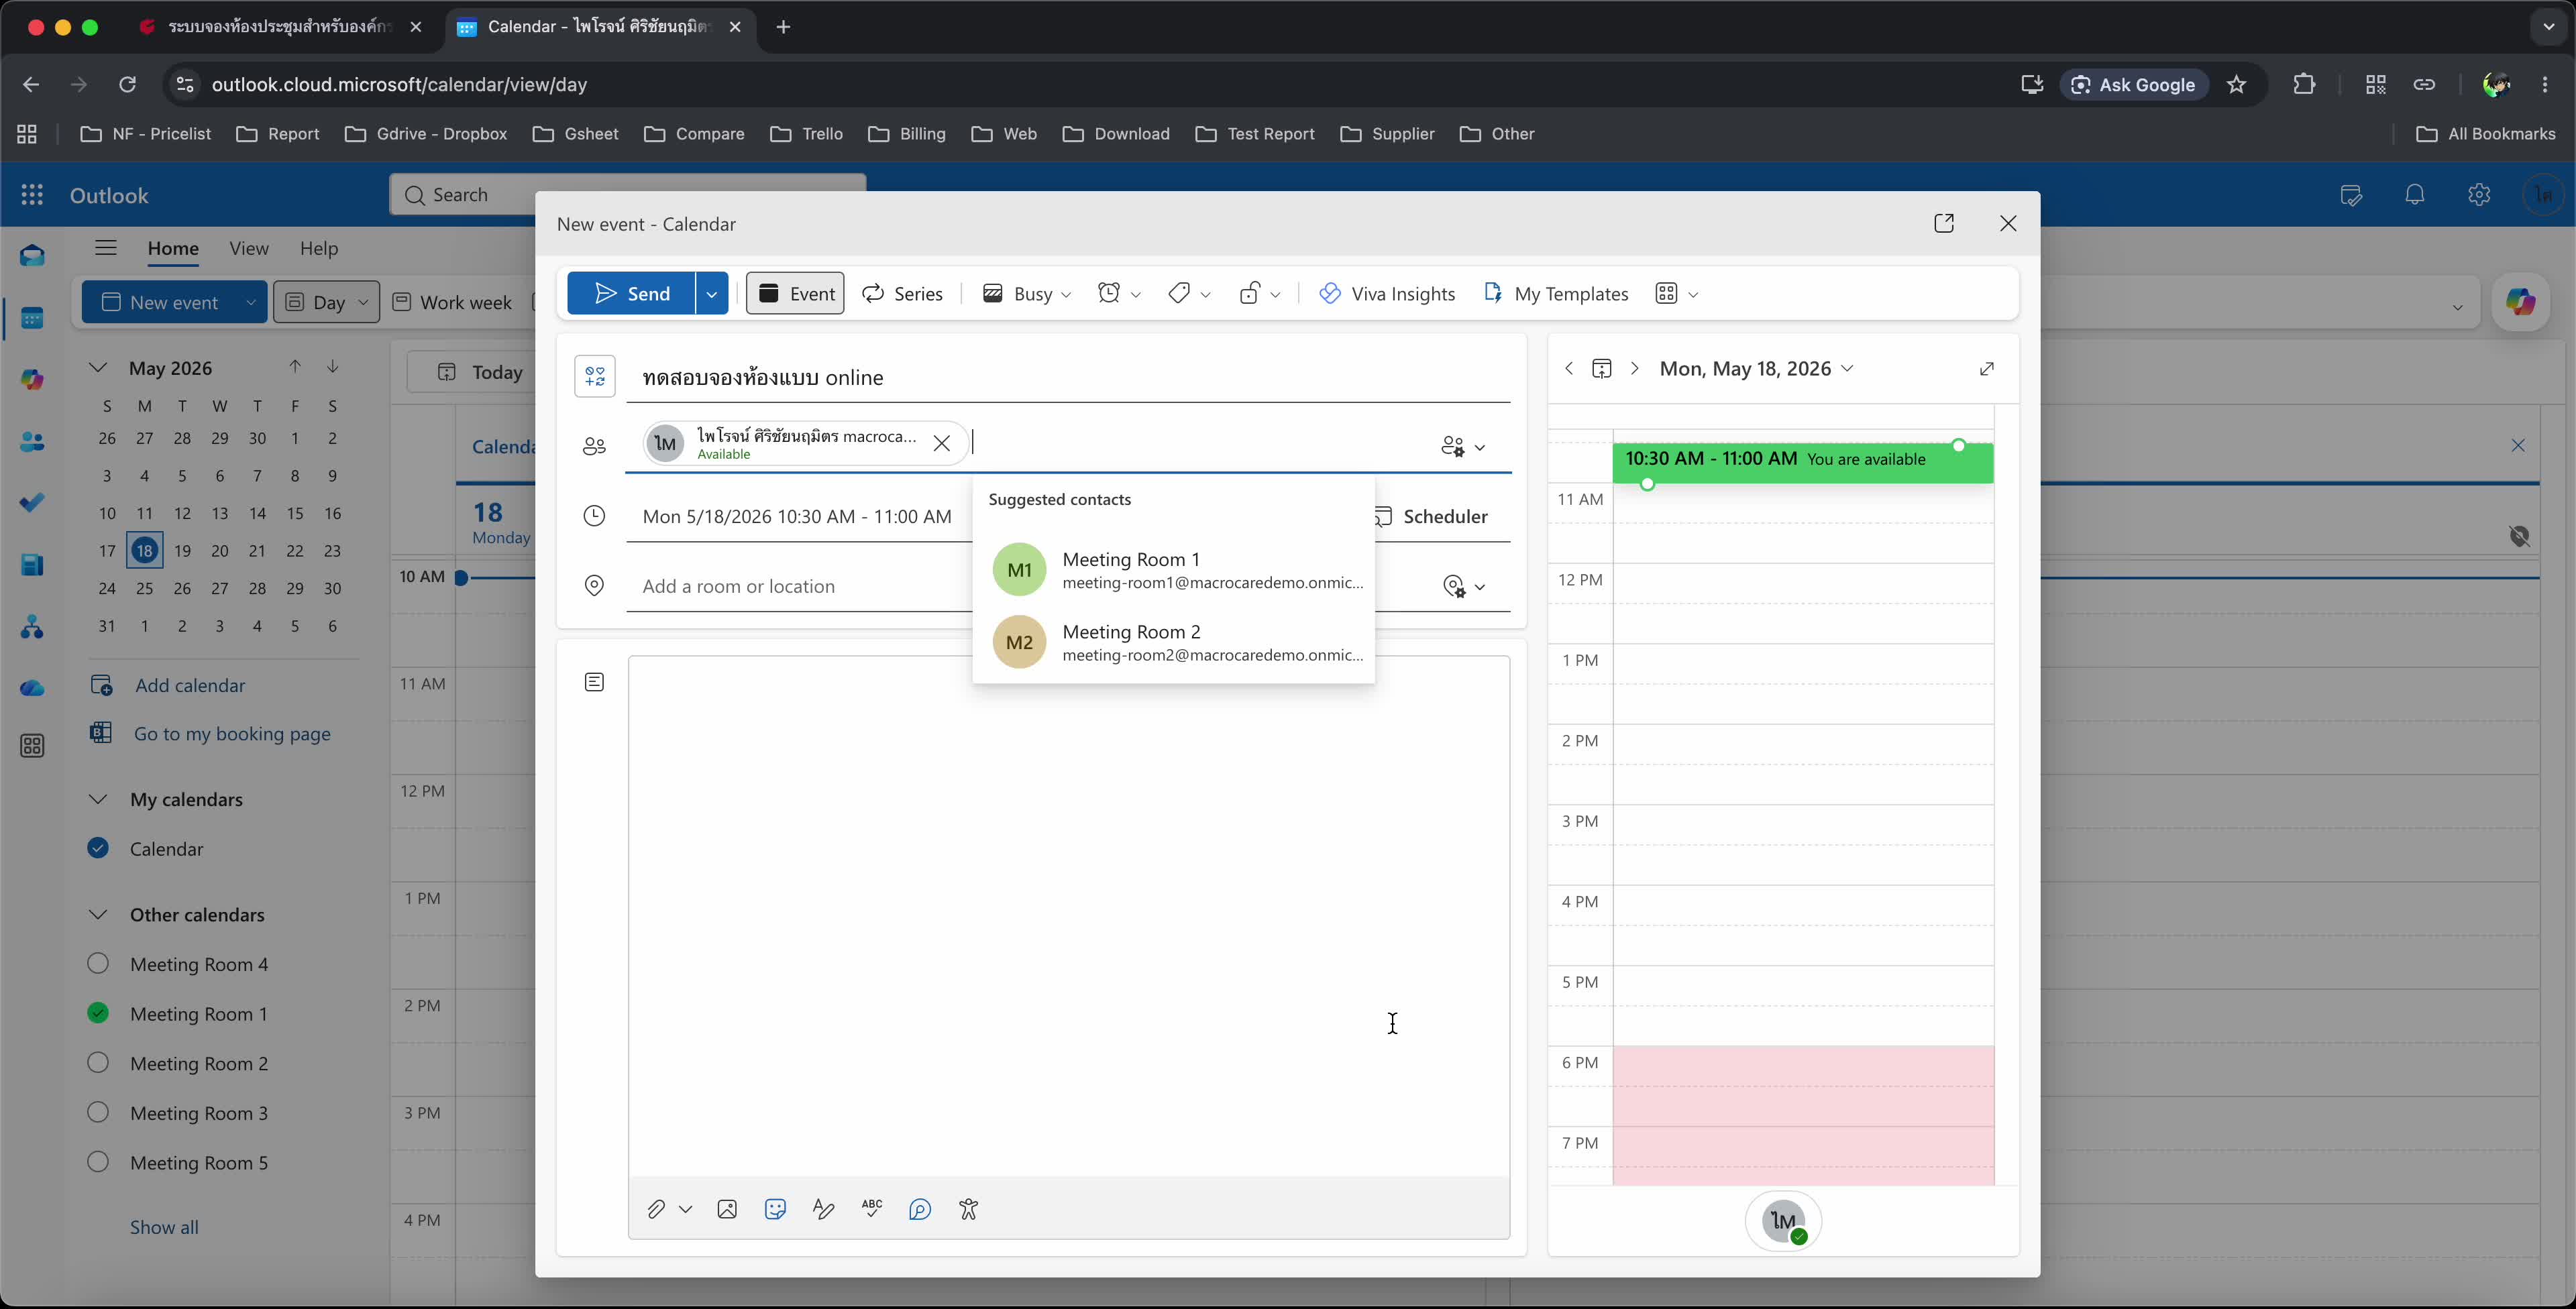Open Outlook settings gear

[x=2479, y=195]
